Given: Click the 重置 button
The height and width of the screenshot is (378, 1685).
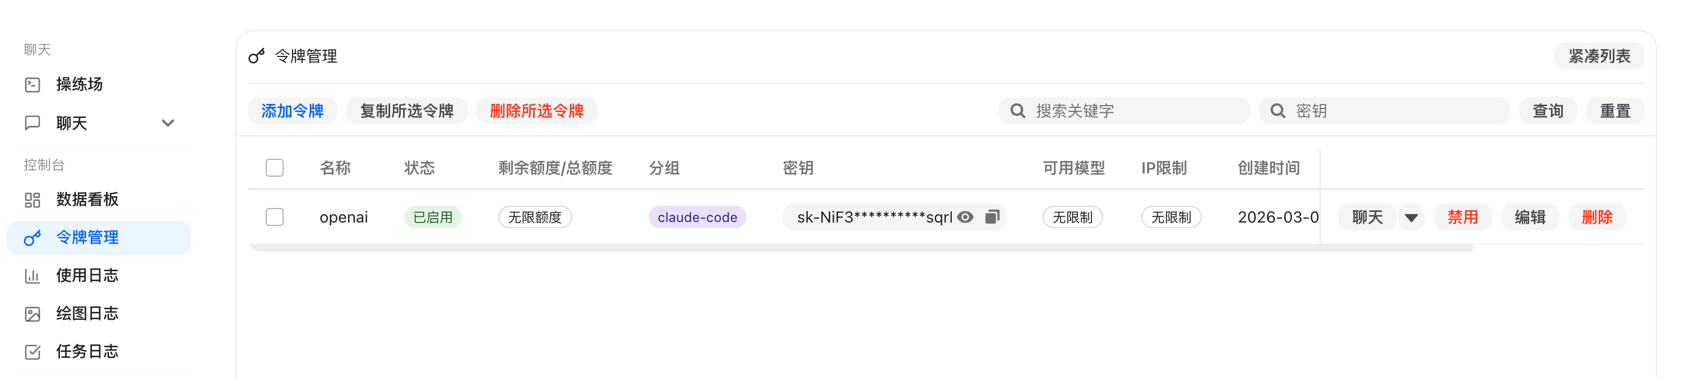Looking at the screenshot, I should pyautogui.click(x=1615, y=111).
